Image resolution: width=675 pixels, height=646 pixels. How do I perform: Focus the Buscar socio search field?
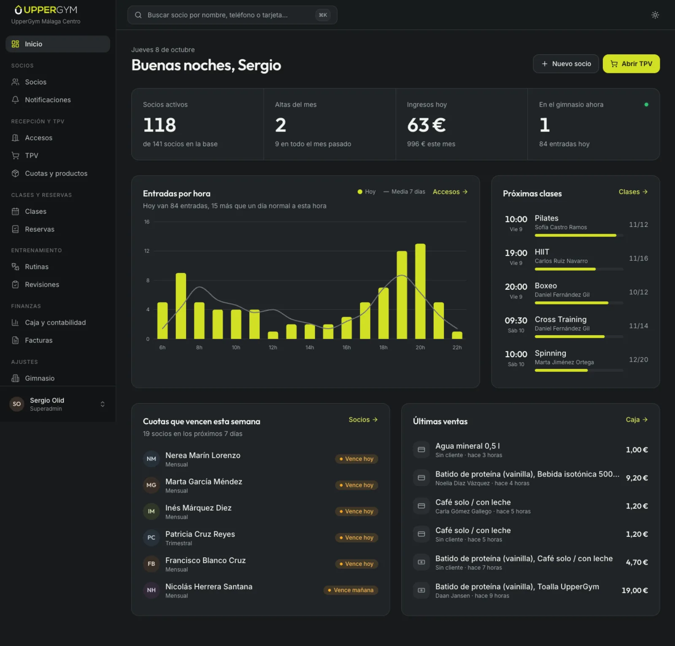tap(232, 15)
